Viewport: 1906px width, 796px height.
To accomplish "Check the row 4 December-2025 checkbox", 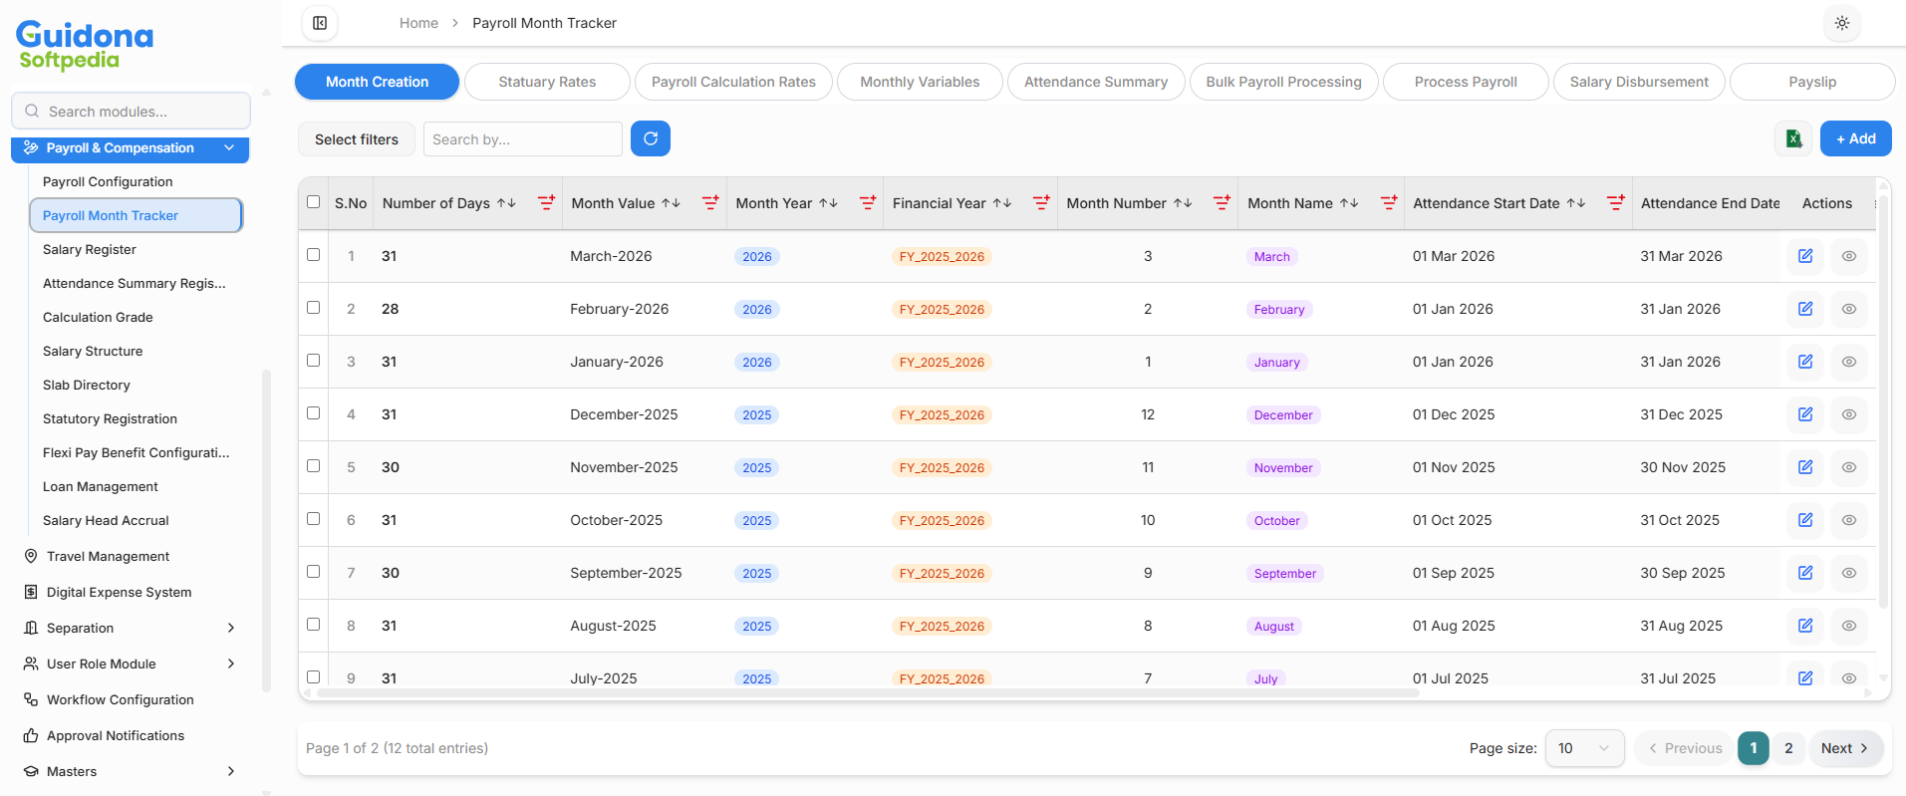I will point(314,413).
